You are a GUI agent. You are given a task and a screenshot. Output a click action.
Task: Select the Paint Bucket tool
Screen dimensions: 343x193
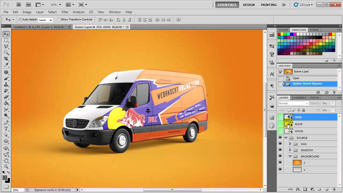coord(6,103)
